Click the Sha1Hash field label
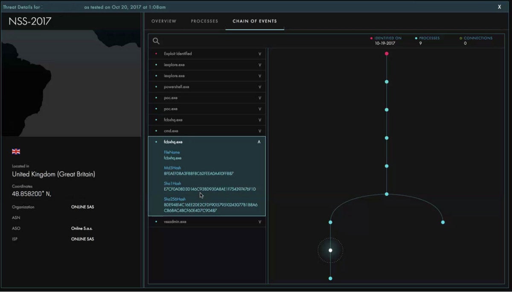The height and width of the screenshot is (292, 512). pos(172,183)
